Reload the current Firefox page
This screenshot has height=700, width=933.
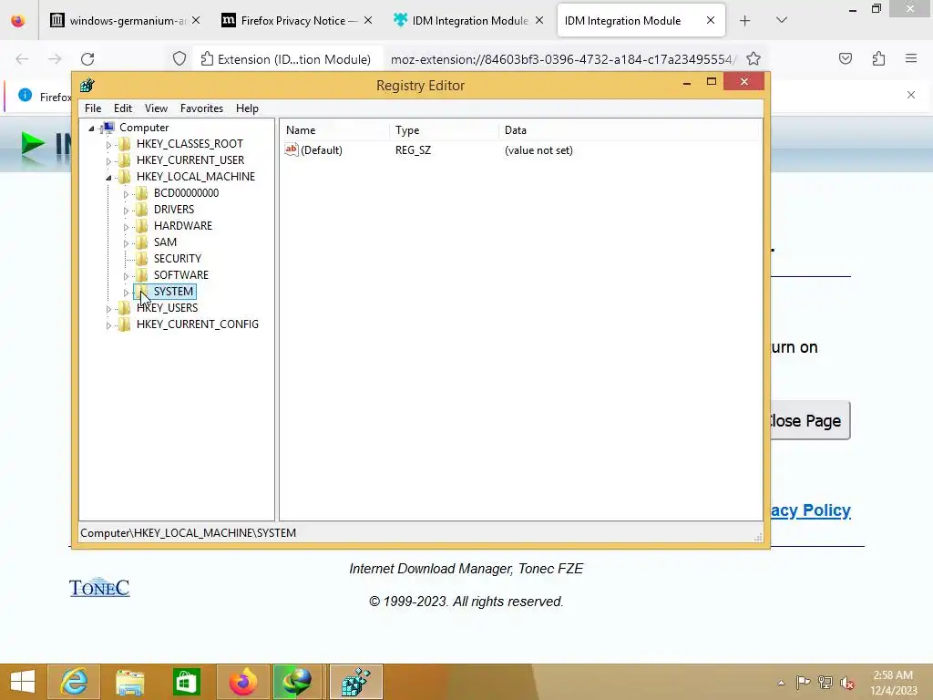tap(87, 59)
